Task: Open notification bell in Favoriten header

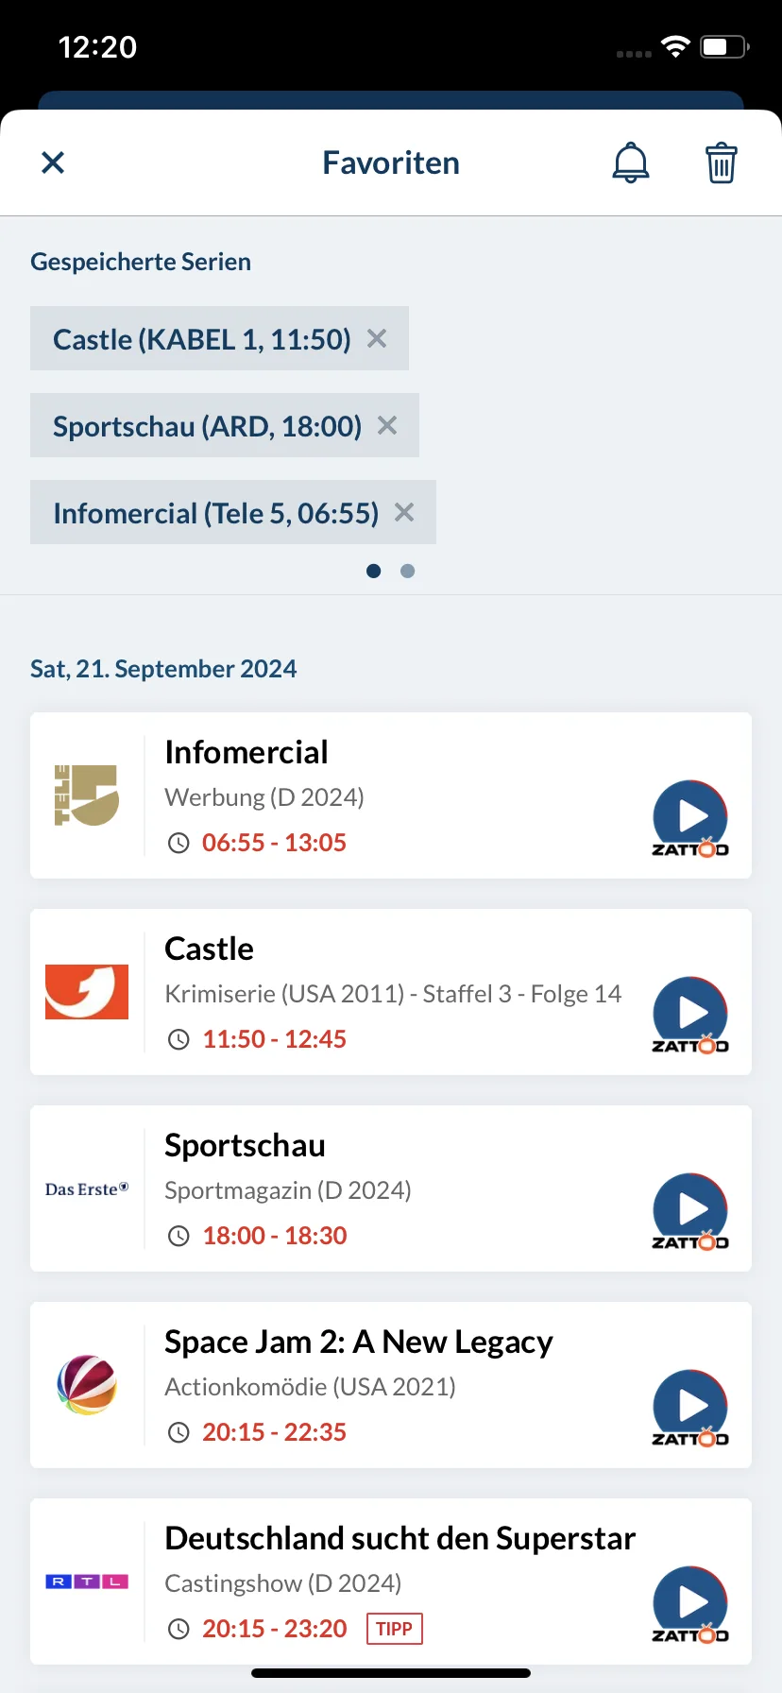Action: click(x=631, y=162)
